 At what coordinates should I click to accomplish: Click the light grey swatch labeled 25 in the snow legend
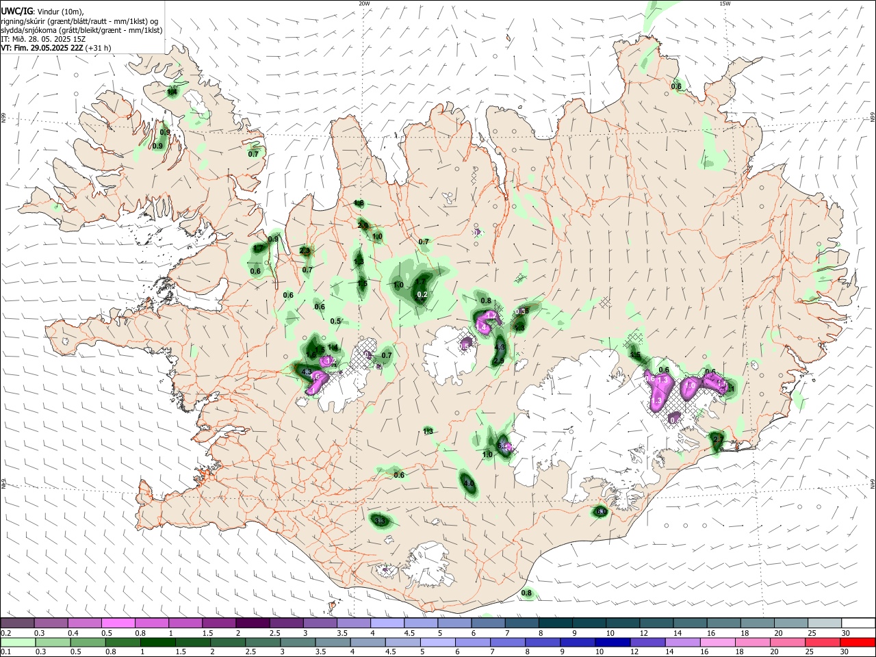click(x=825, y=623)
